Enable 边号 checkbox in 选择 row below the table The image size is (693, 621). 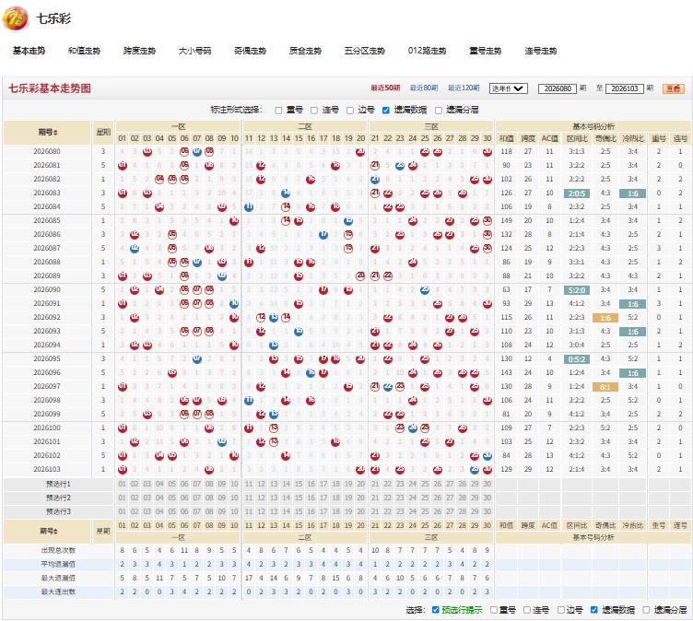coord(561,610)
